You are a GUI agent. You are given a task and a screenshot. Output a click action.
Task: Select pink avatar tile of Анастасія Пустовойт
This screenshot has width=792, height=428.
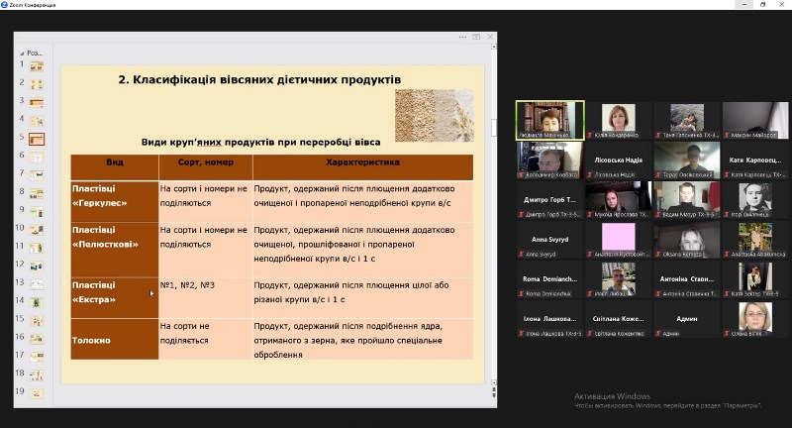(618, 240)
